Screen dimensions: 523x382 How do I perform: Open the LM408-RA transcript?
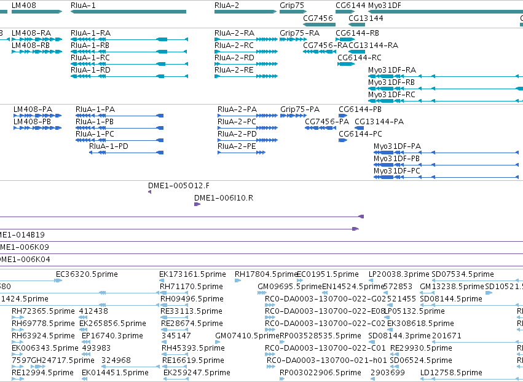[37, 39]
